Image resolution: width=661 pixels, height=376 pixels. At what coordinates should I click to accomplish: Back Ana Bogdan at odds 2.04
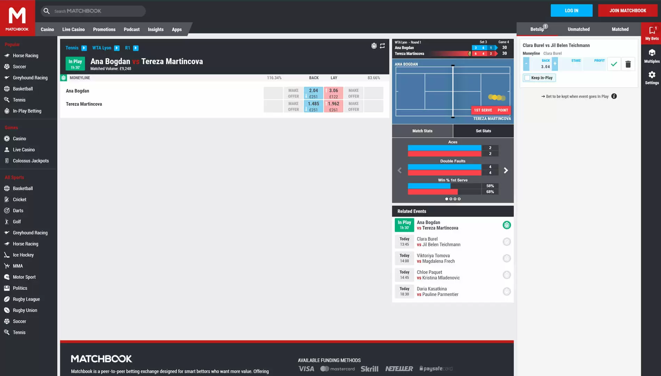313,93
